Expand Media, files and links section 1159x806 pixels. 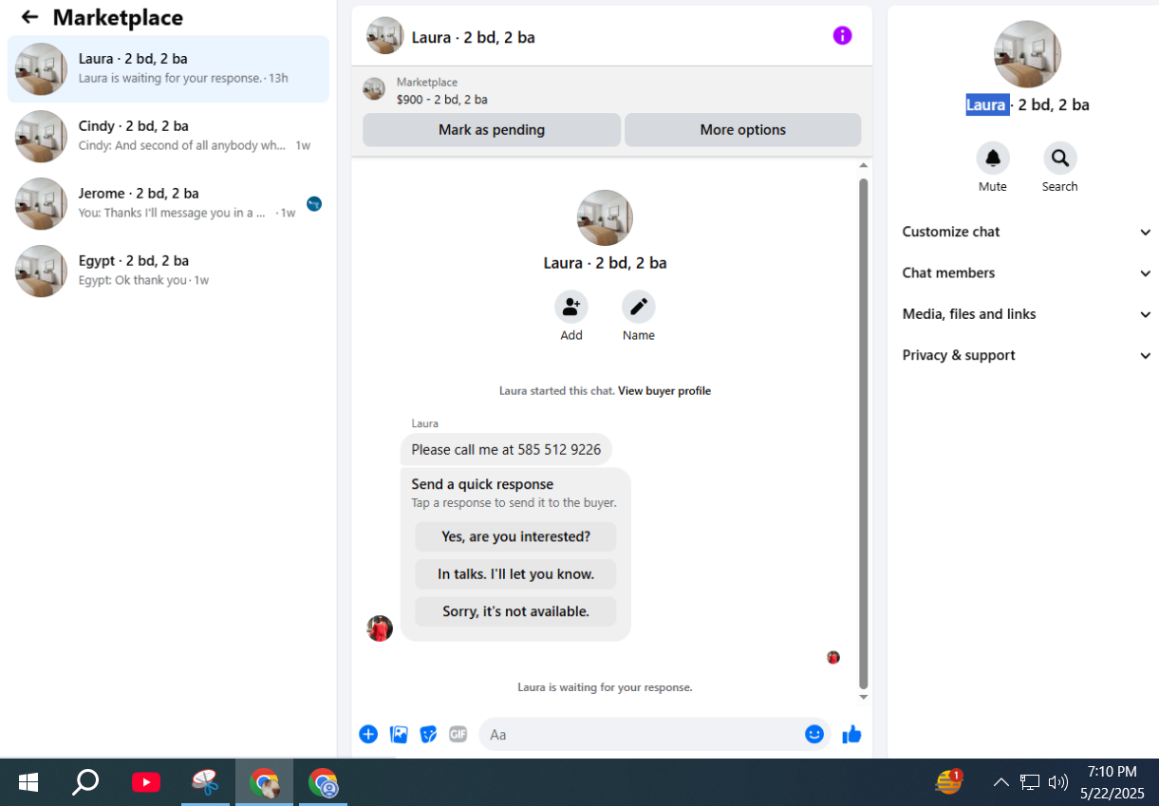[x=1026, y=314]
